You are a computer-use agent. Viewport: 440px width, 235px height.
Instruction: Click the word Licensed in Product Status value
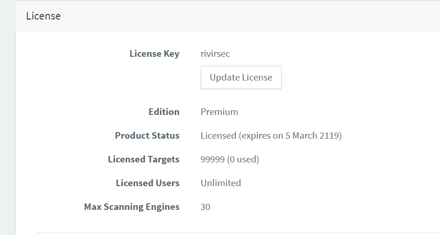(x=218, y=135)
